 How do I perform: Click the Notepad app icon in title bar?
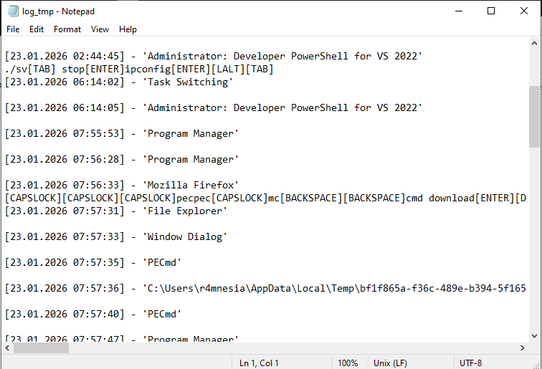[13, 11]
